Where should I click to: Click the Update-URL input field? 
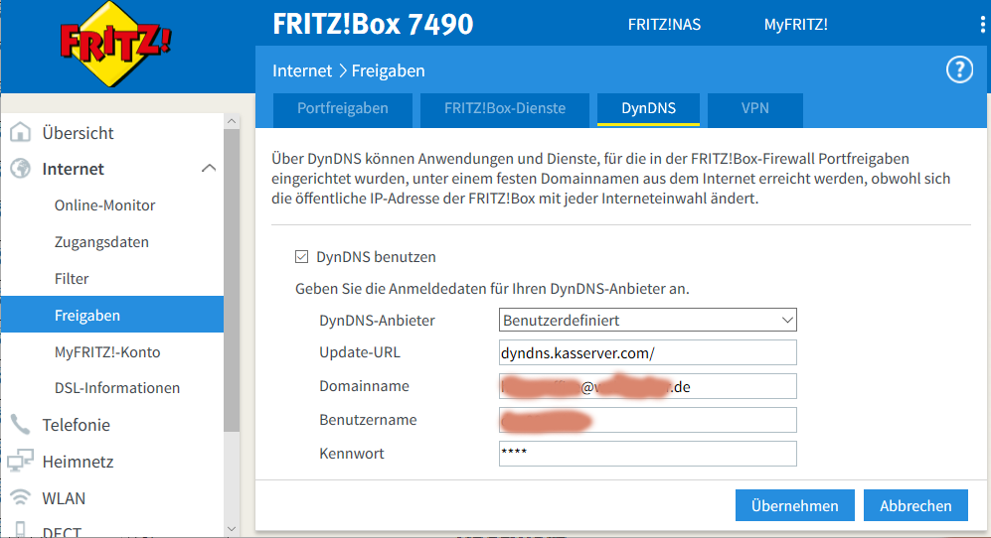[647, 352]
